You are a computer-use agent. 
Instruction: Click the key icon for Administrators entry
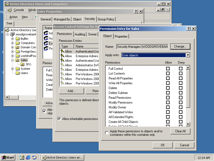pyautogui.click(x=62, y=65)
